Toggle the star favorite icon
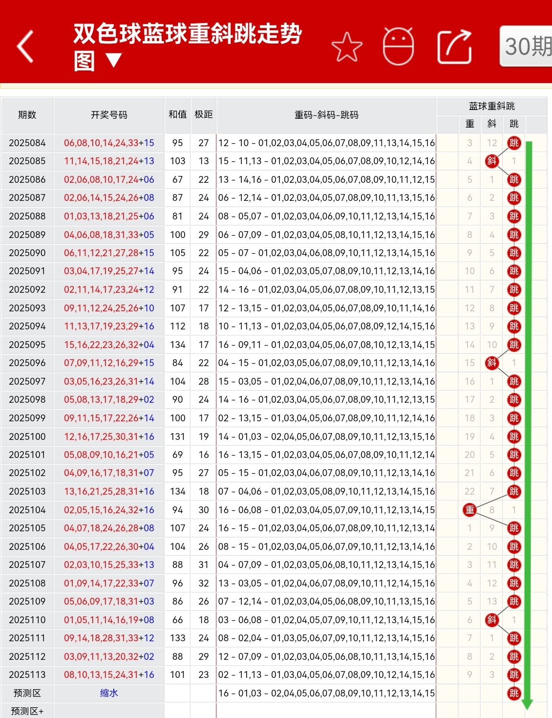552x718 pixels. pyautogui.click(x=347, y=46)
